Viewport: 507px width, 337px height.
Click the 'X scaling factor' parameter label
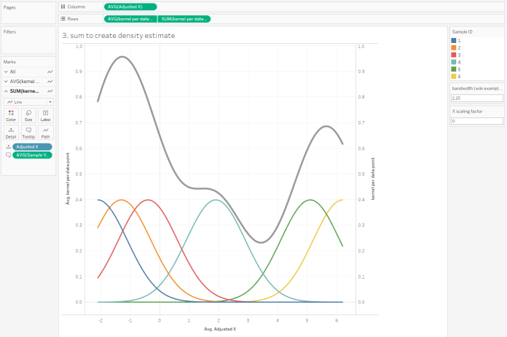click(x=467, y=112)
